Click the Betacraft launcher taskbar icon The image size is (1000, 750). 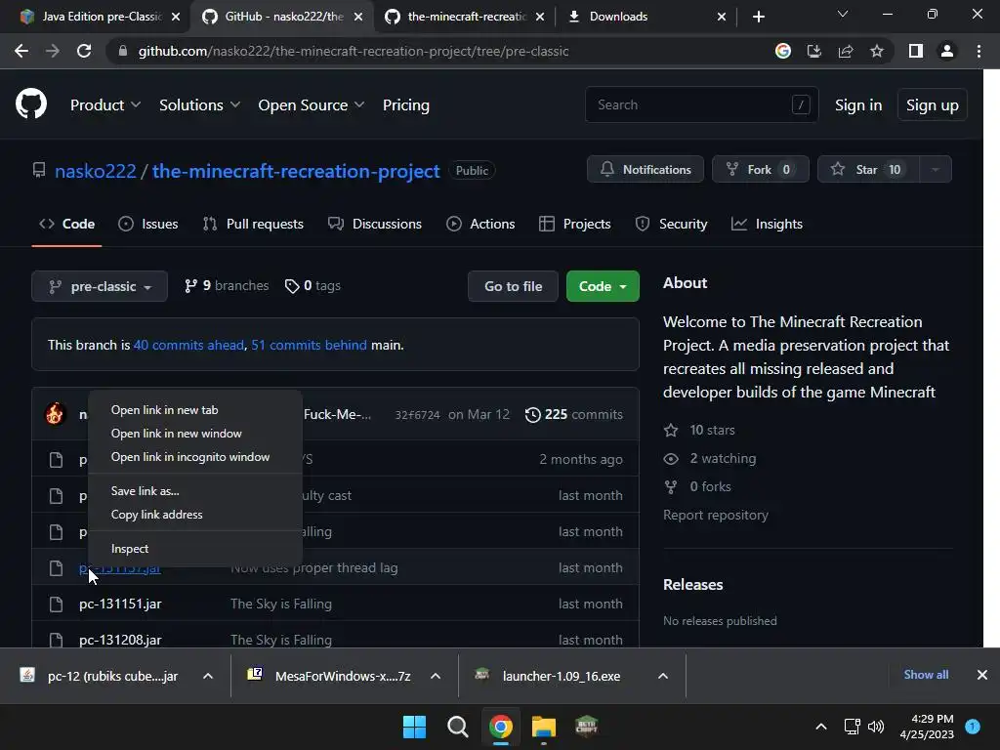(587, 727)
